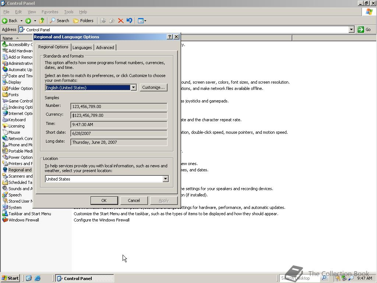Open the Views icon dropdown
The height and width of the screenshot is (283, 377).
(142, 21)
